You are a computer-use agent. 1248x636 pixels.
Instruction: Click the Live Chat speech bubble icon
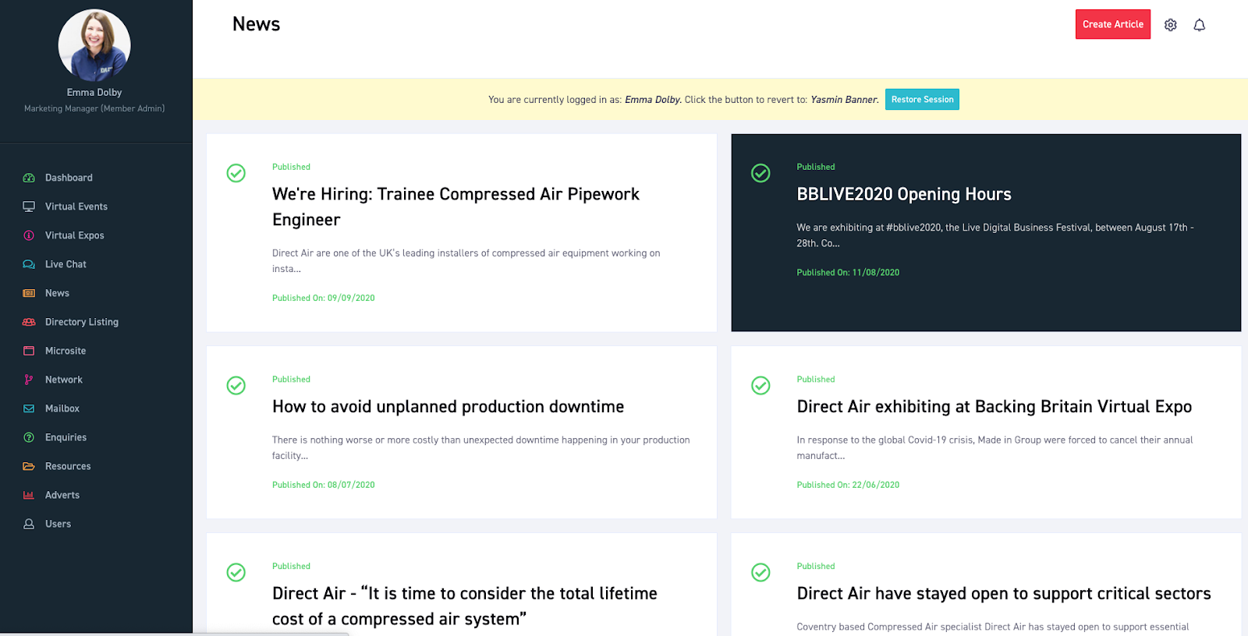pos(29,264)
